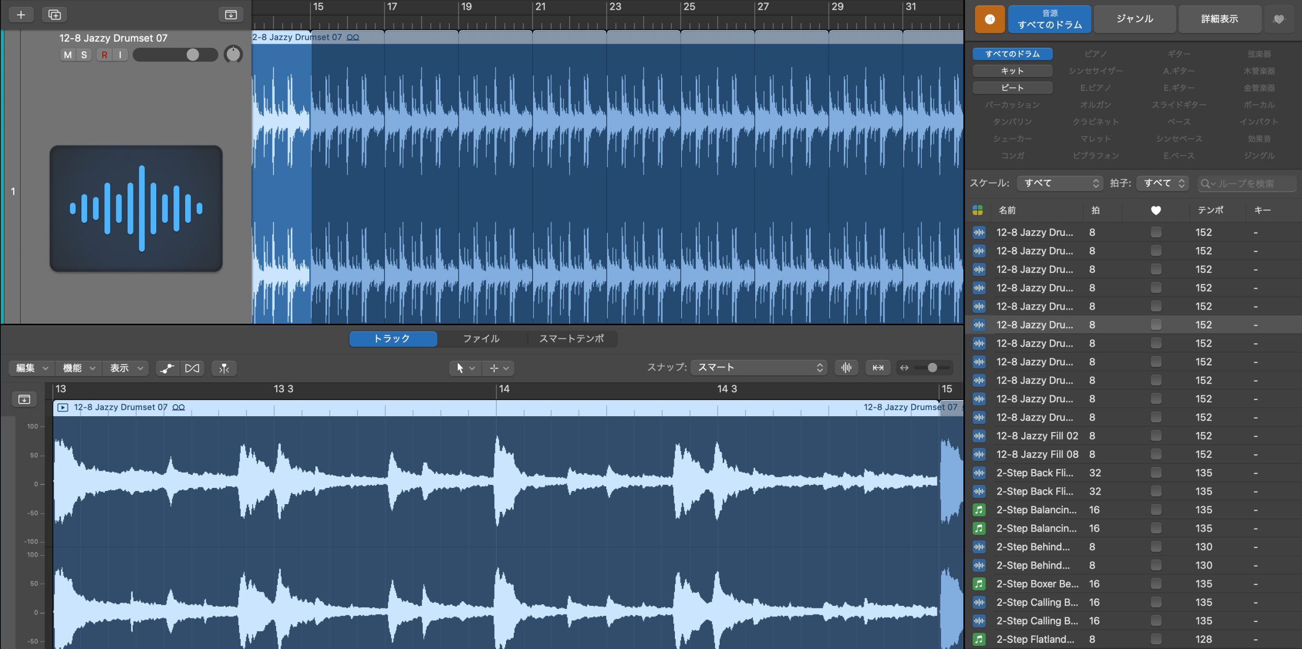
Task: Solo the 12-8 Jazzy Drumset 07 track
Action: 84,55
